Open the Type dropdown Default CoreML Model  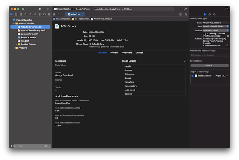[216, 26]
